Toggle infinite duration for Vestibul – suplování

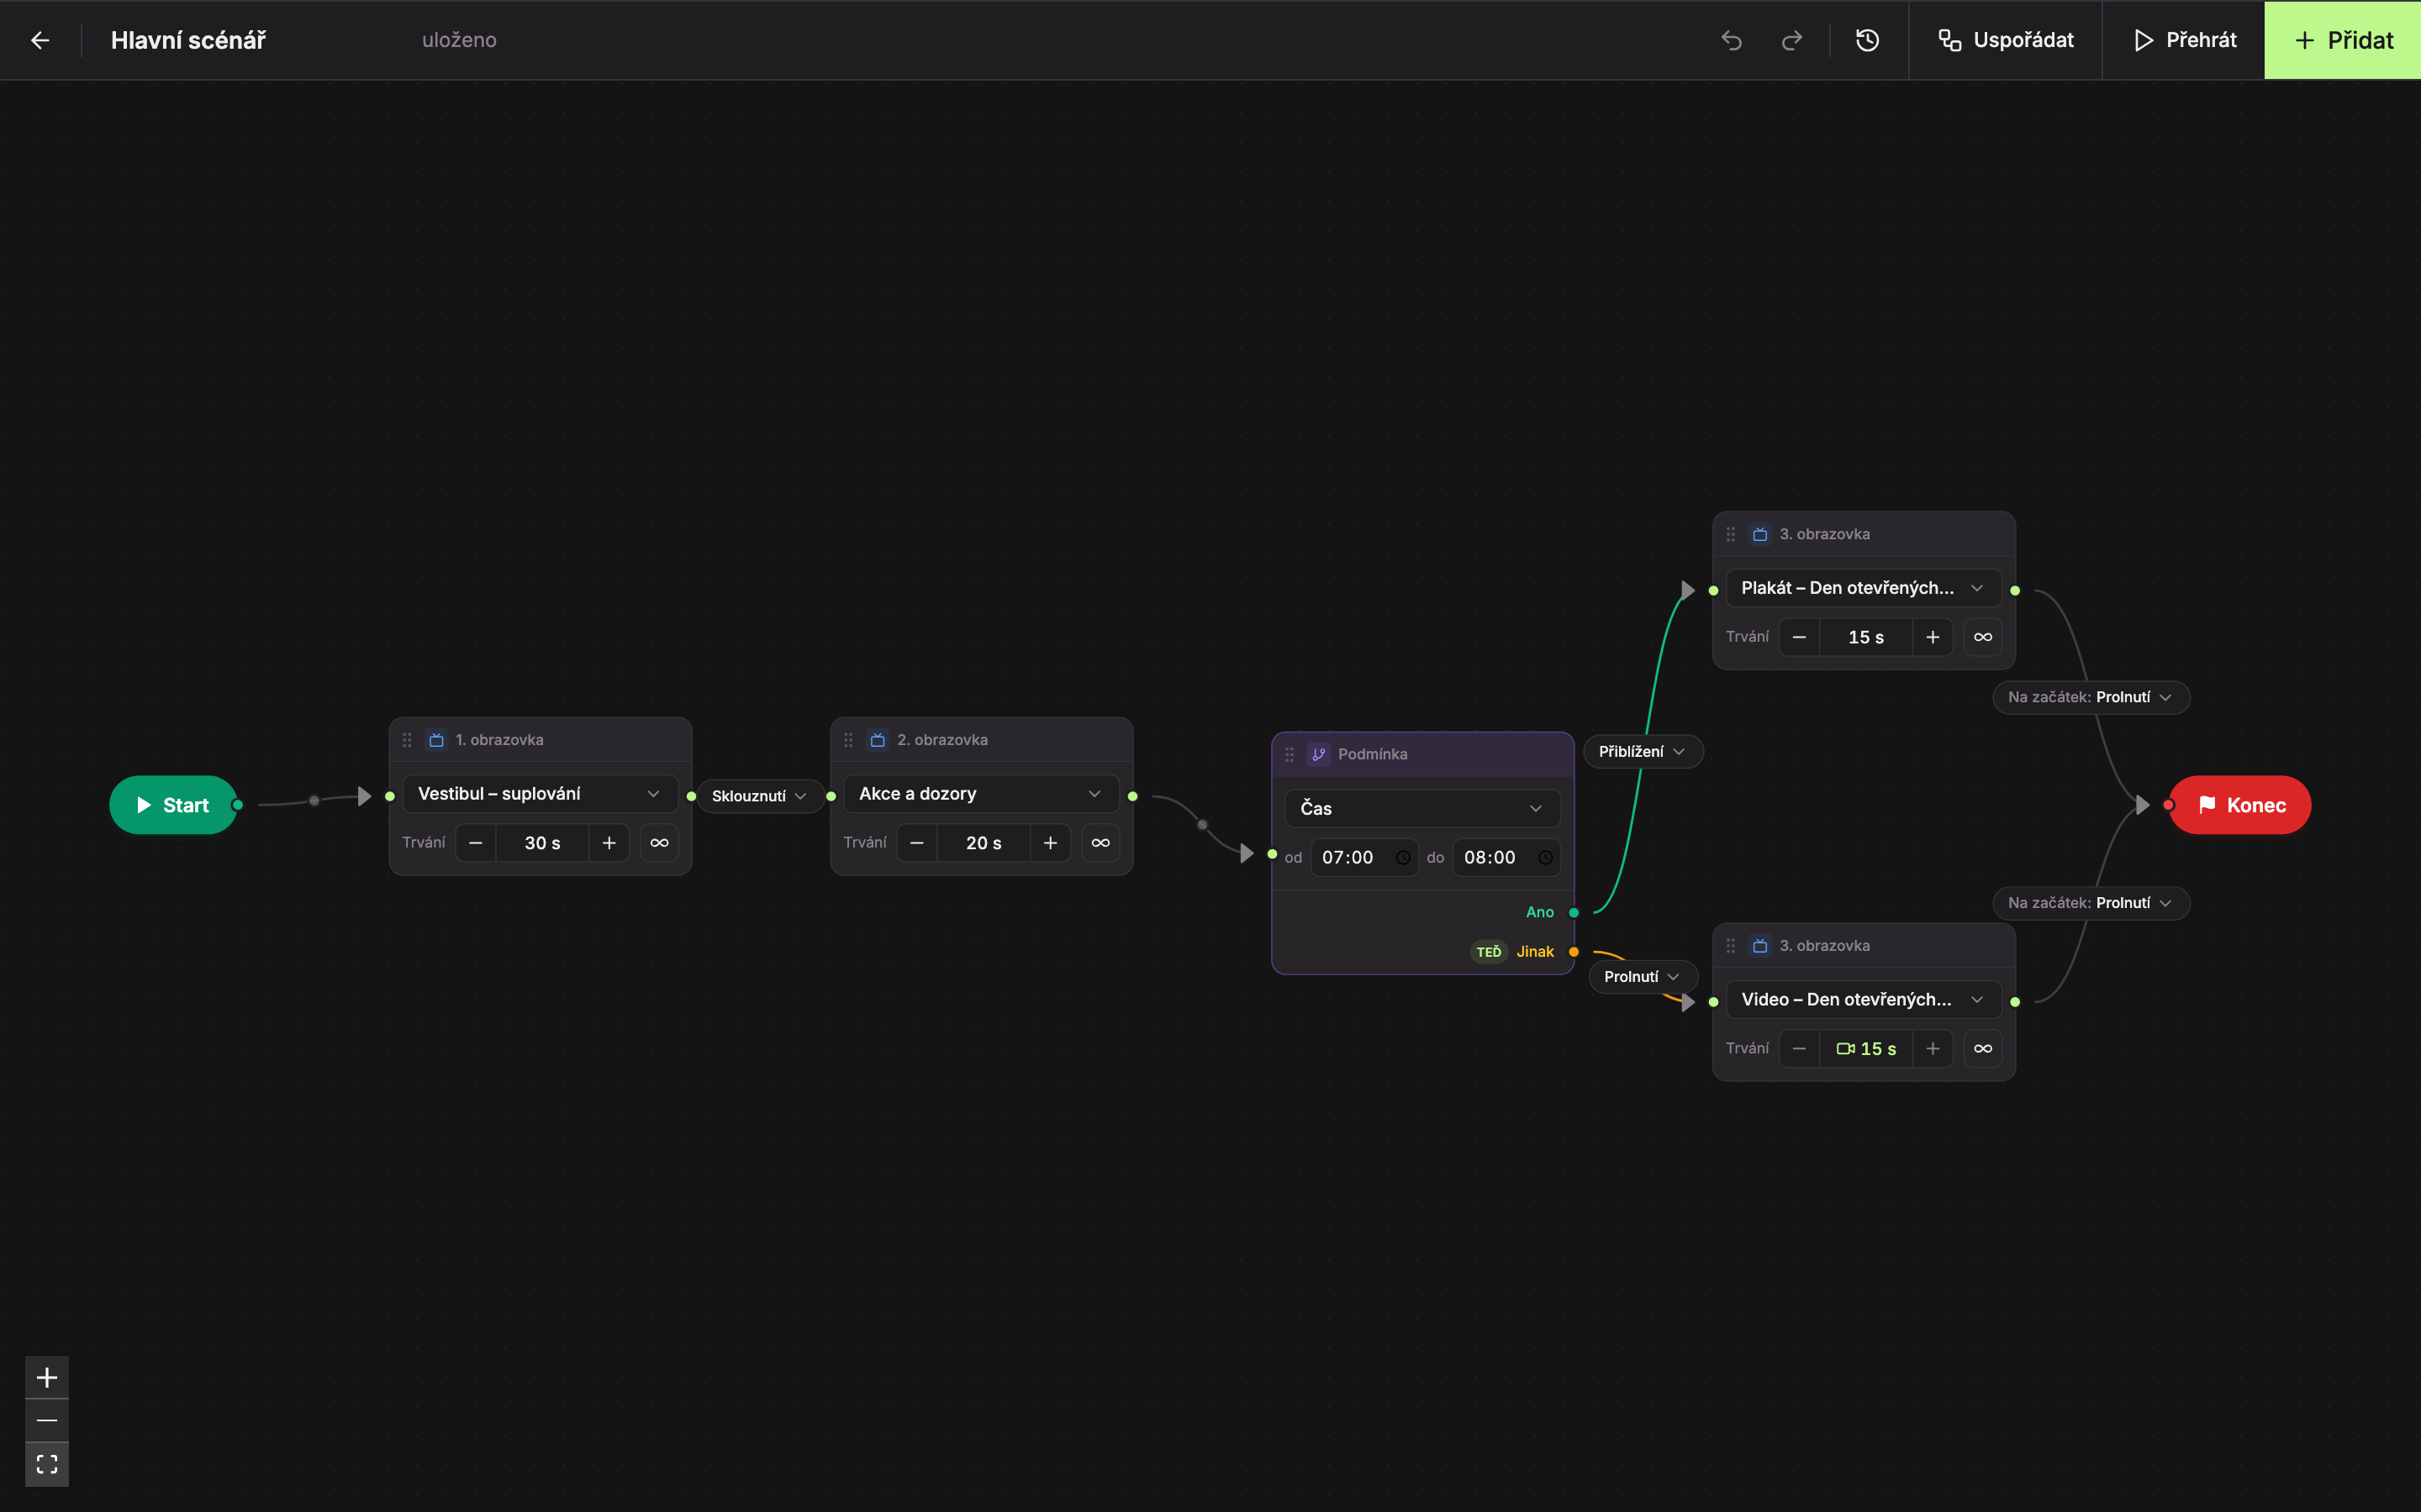pos(659,843)
